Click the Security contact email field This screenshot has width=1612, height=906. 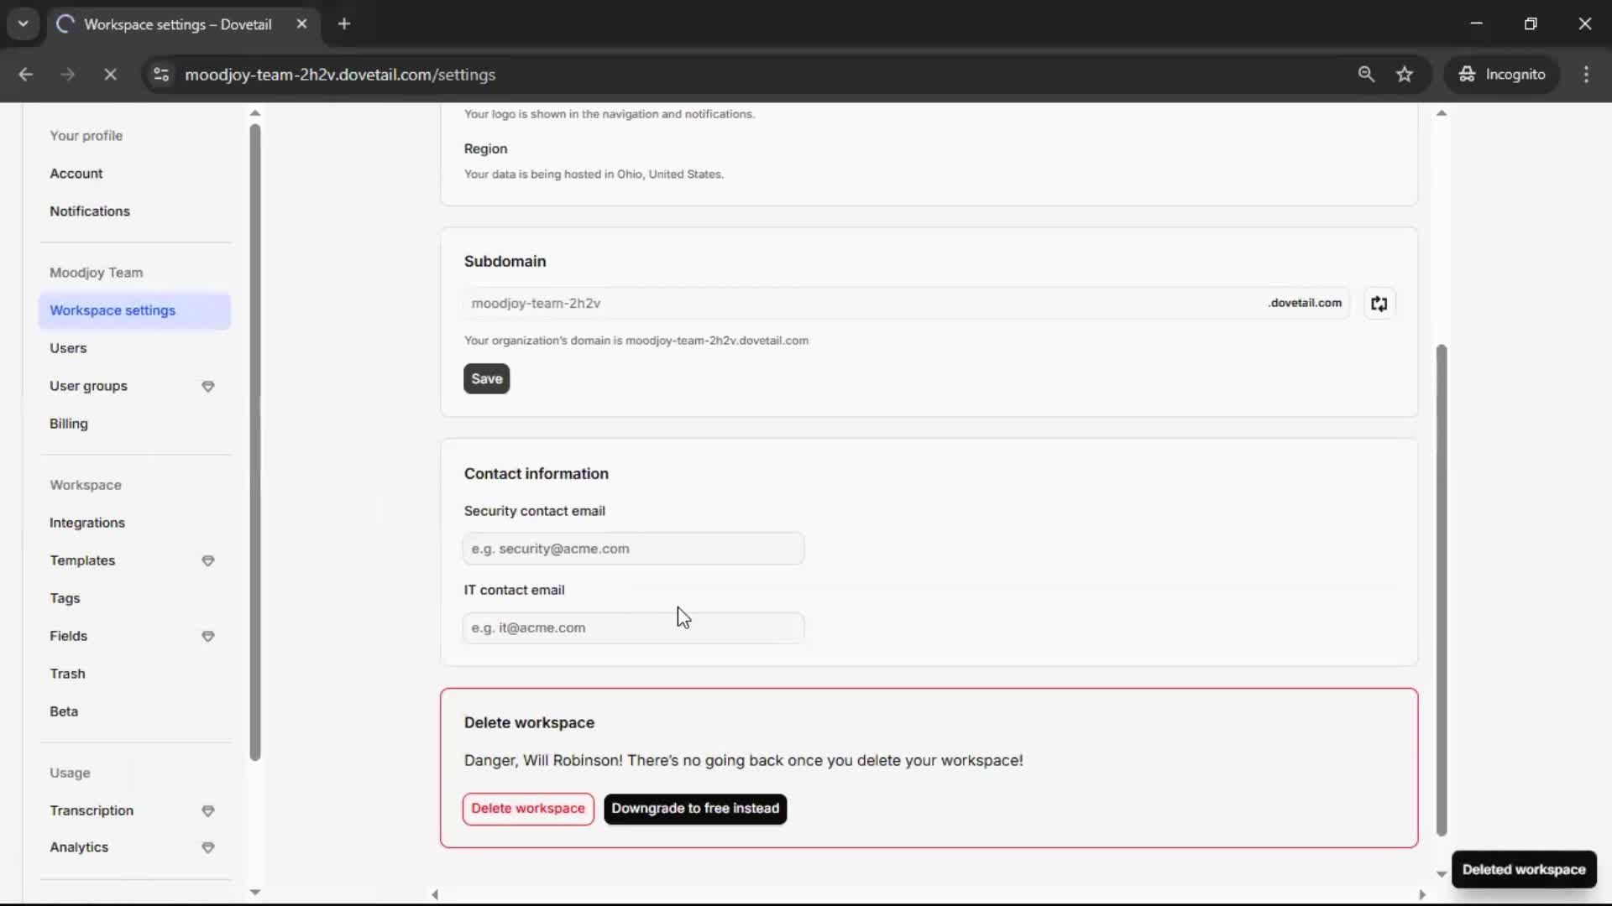point(633,549)
